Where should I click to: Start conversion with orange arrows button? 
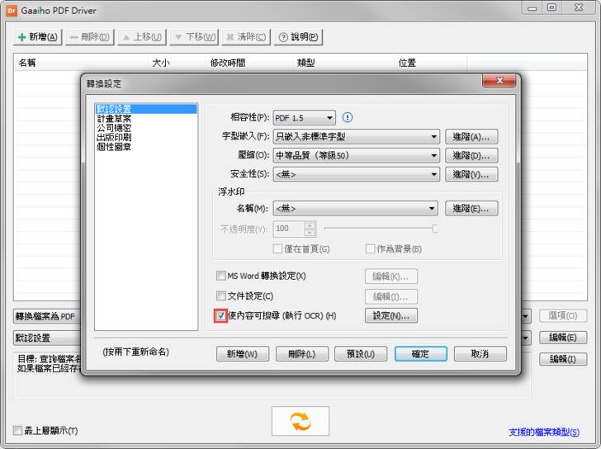click(x=300, y=421)
